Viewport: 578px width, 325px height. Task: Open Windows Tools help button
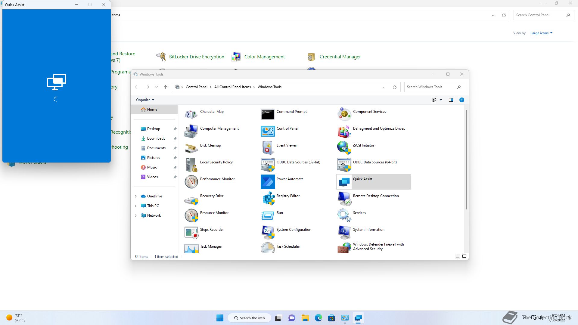(461, 100)
